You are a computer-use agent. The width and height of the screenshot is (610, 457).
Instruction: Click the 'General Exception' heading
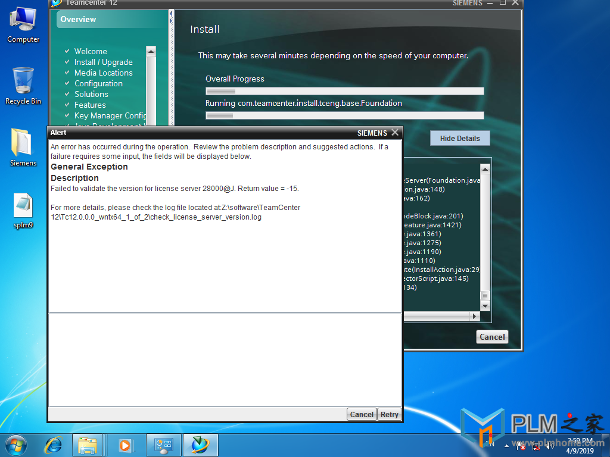click(x=89, y=167)
